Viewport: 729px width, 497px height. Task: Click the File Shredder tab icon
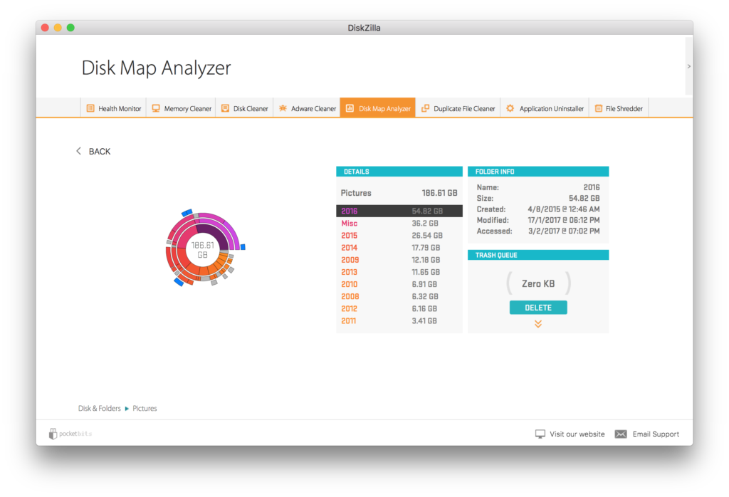click(599, 108)
